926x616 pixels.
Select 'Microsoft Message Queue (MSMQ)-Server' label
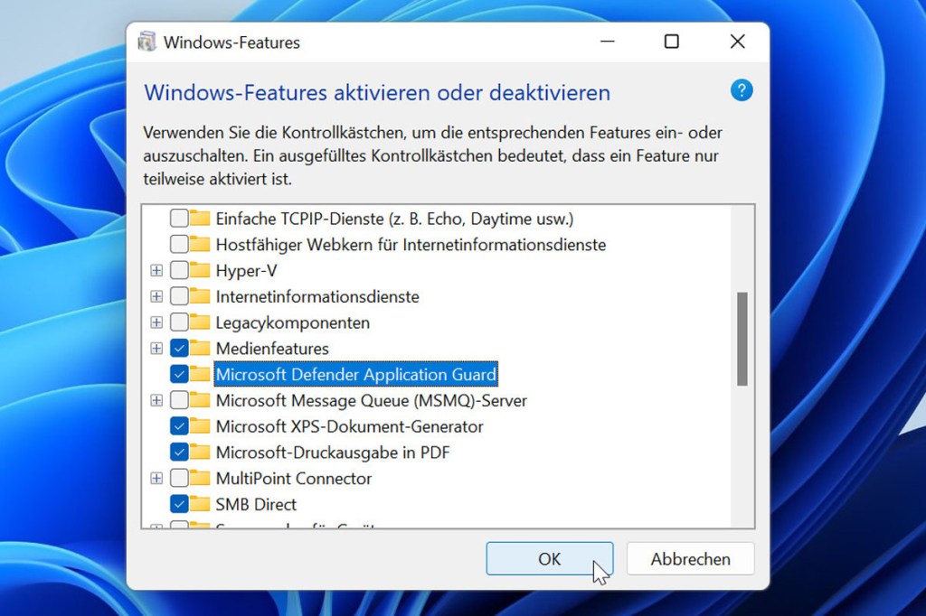[372, 401]
